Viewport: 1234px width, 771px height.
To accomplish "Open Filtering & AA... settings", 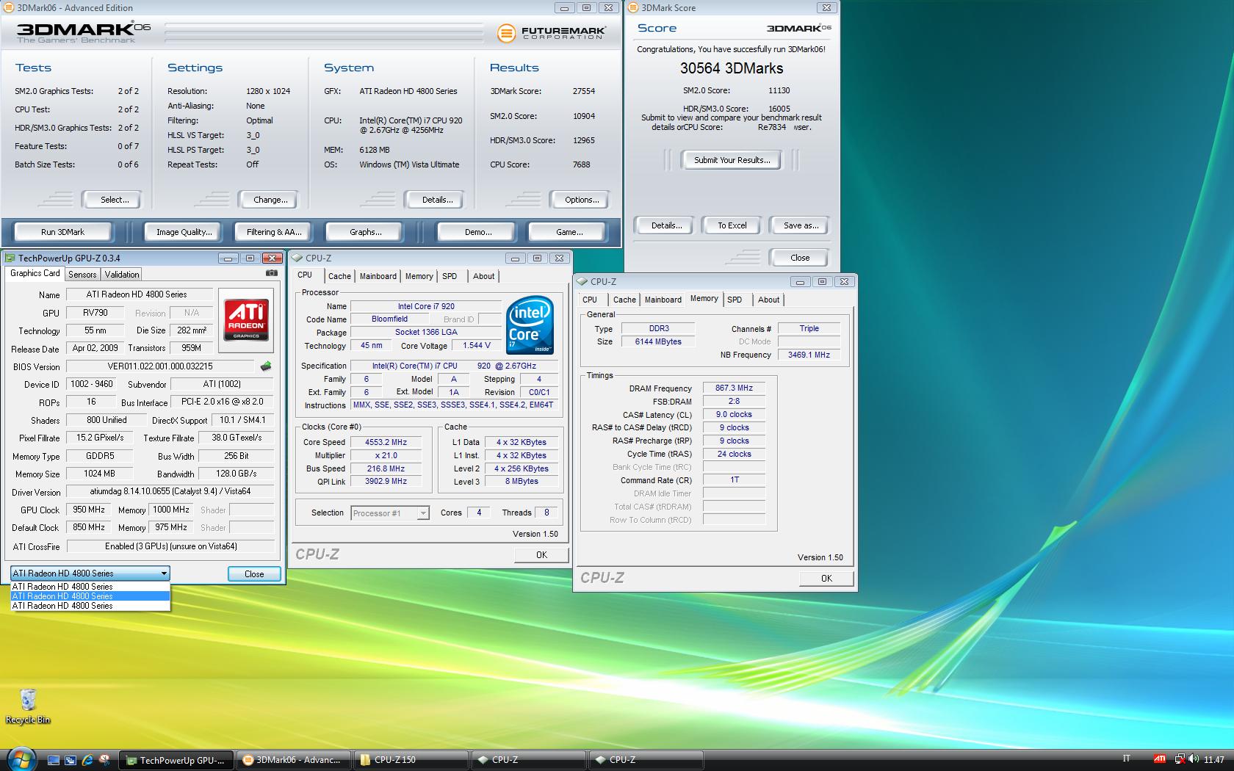I will [274, 232].
